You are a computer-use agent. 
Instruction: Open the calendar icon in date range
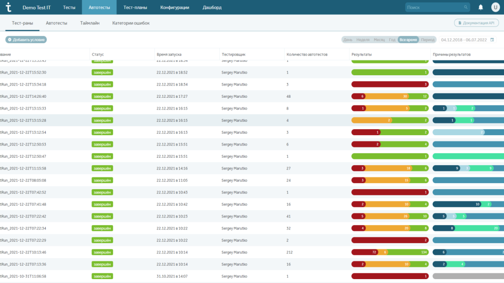(492, 40)
